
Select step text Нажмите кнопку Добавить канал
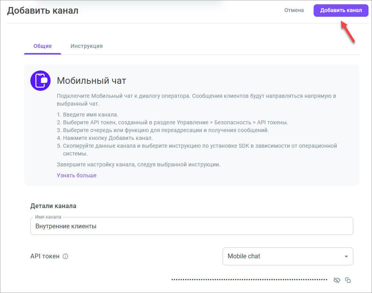[108, 138]
